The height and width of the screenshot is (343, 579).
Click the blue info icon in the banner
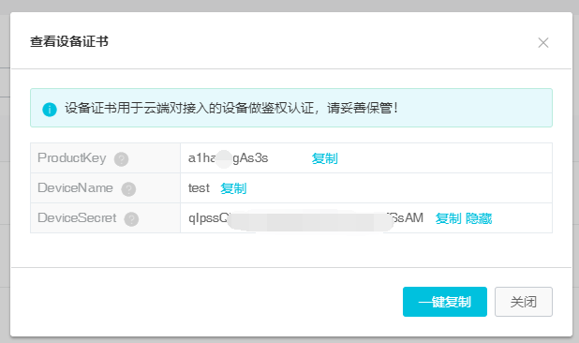[50, 110]
